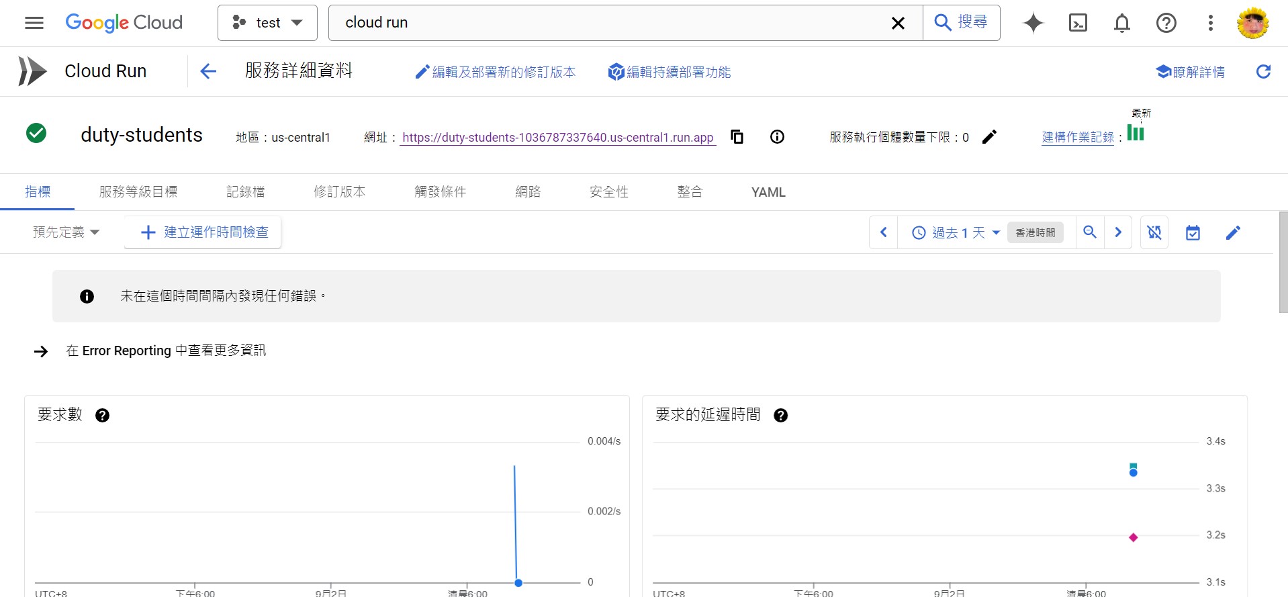
Task: Open Gemini AI assistant sparkle icon
Action: click(x=1033, y=23)
